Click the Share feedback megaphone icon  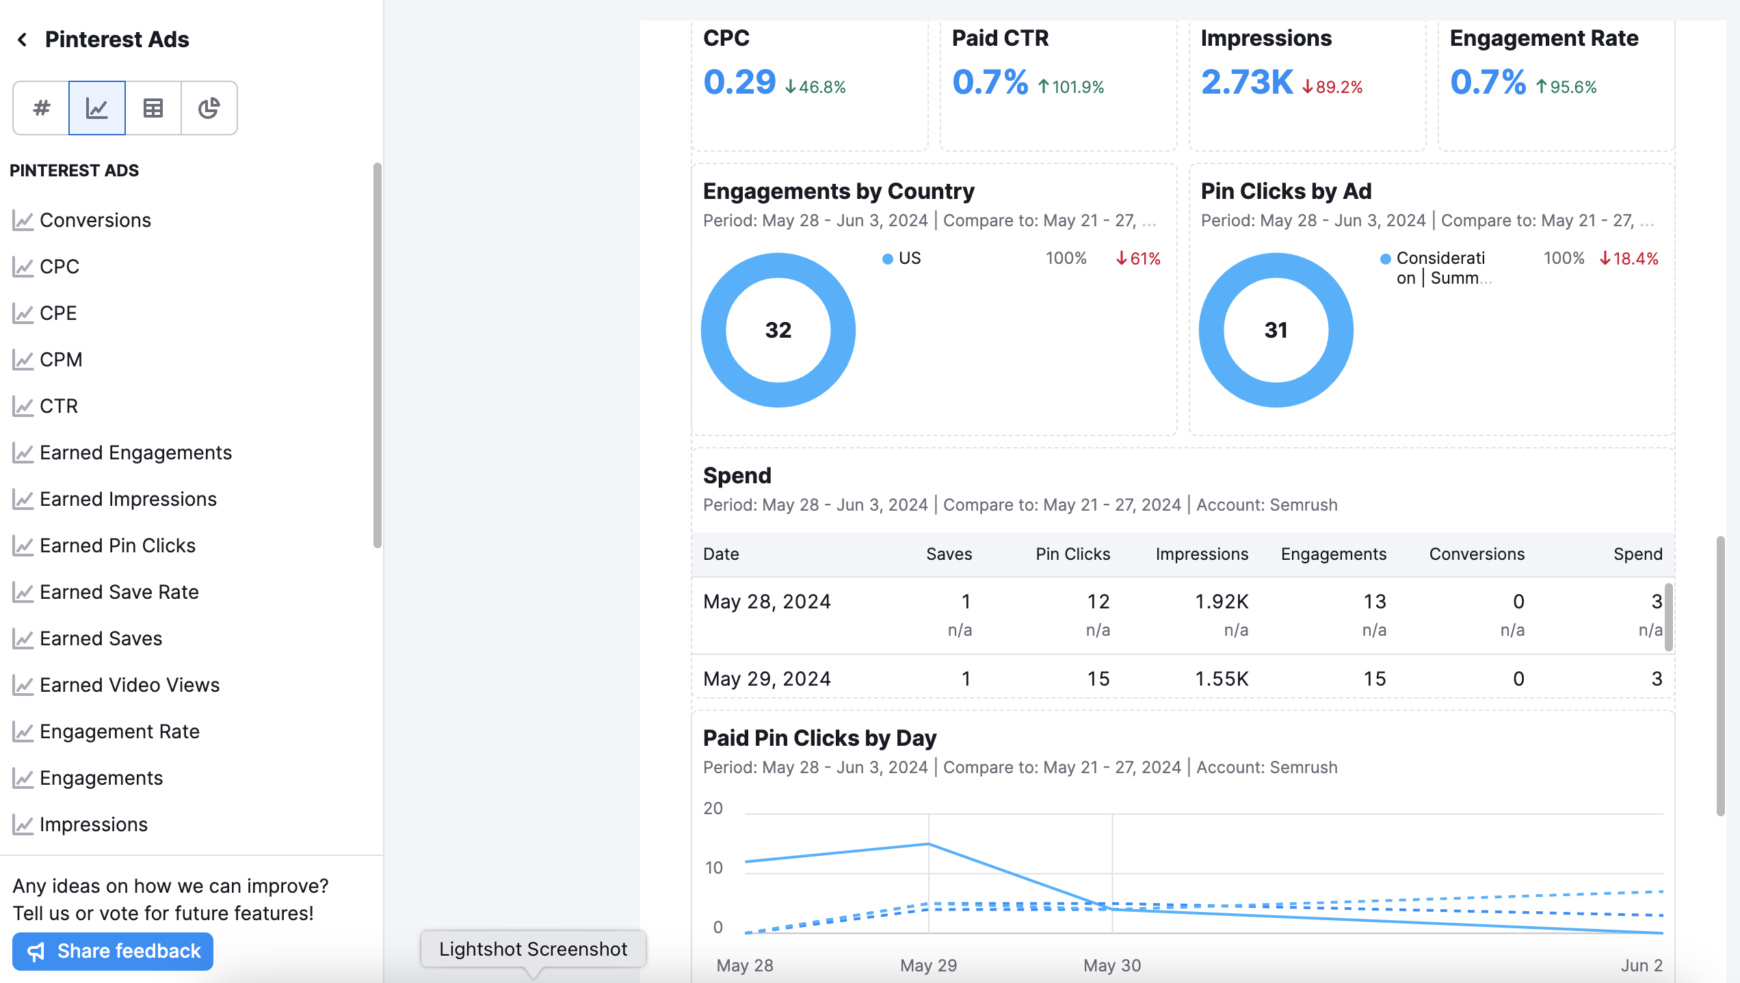coord(36,951)
